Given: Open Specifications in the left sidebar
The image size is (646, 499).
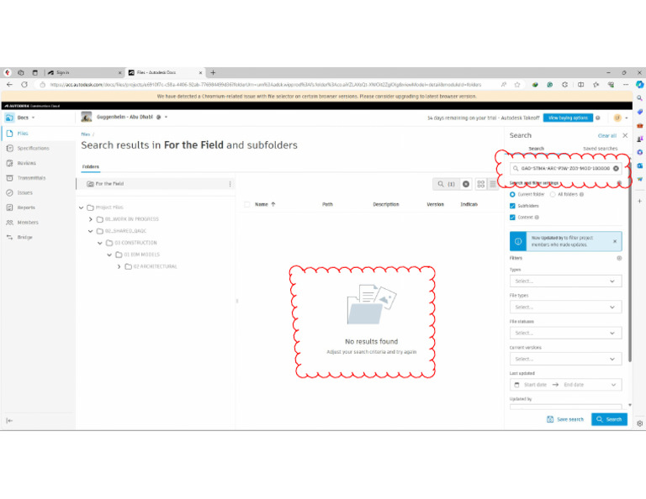Looking at the screenshot, I should click(x=33, y=148).
